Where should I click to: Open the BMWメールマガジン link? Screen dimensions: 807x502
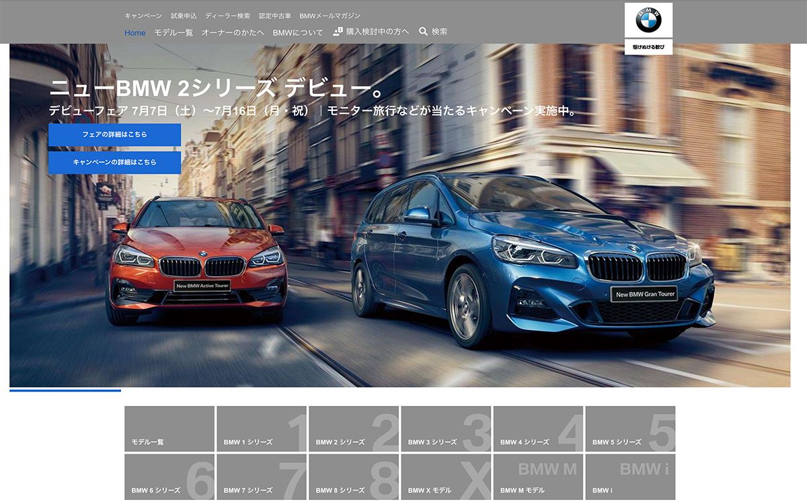coord(330,15)
